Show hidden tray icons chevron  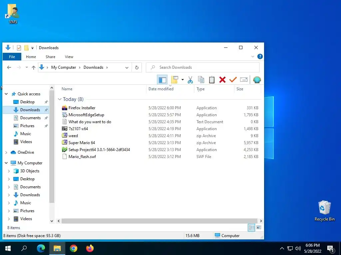coord(282,248)
